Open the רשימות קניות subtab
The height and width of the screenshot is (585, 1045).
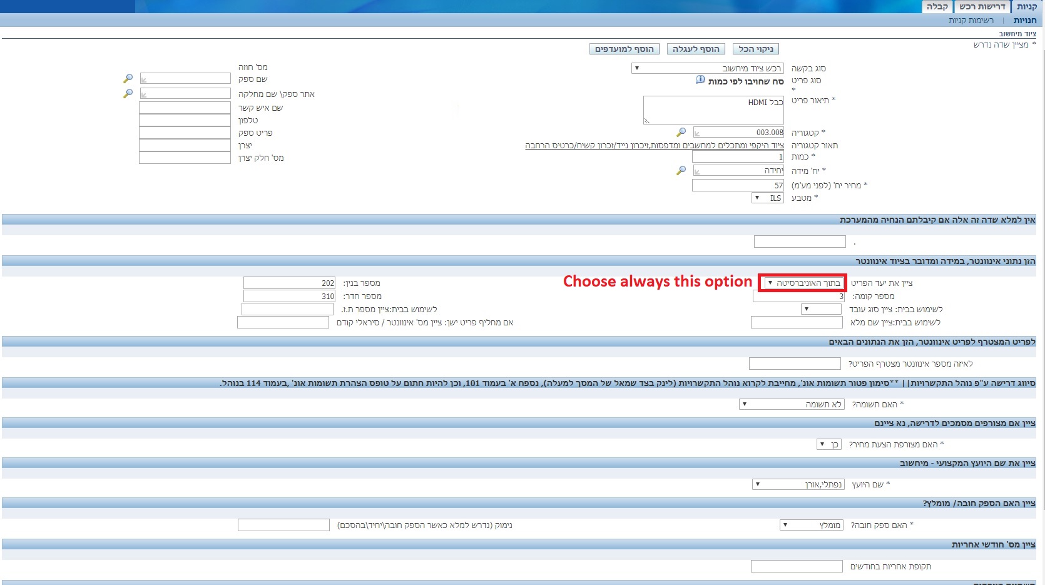(971, 21)
